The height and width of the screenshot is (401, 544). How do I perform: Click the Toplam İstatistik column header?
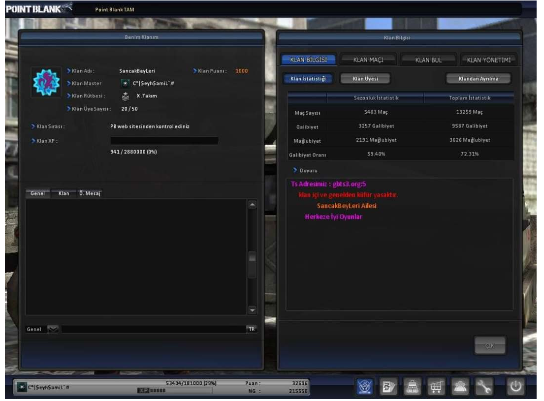[x=470, y=98]
